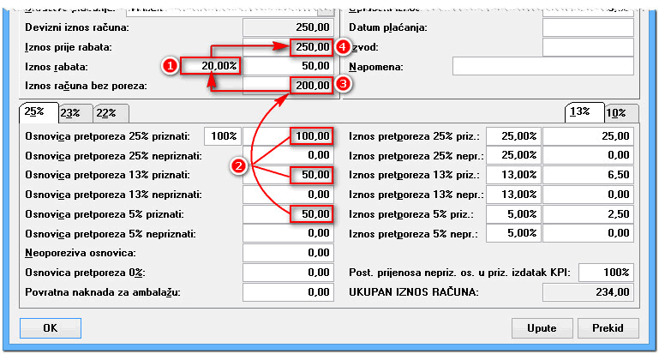
Task: Click the red annotation marker number 2
Action: [240, 165]
